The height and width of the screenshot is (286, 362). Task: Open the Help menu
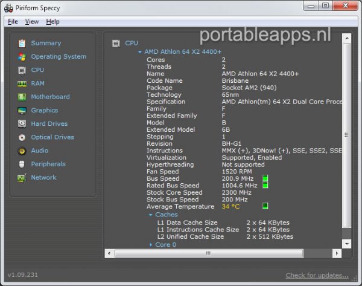(53, 22)
